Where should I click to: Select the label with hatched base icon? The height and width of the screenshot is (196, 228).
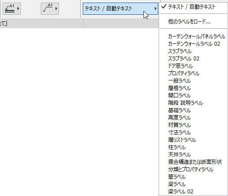(x=12, y=9)
